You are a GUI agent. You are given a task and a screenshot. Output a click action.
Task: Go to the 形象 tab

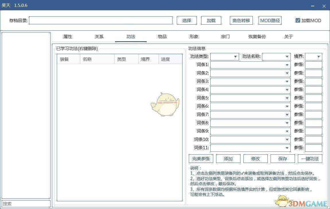[194, 37]
